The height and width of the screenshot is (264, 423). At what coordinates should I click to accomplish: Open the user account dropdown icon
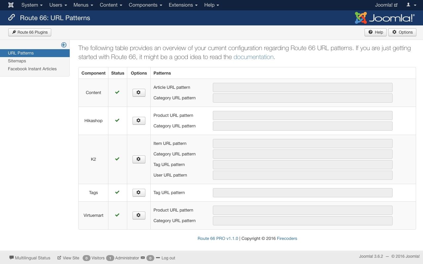click(x=411, y=5)
